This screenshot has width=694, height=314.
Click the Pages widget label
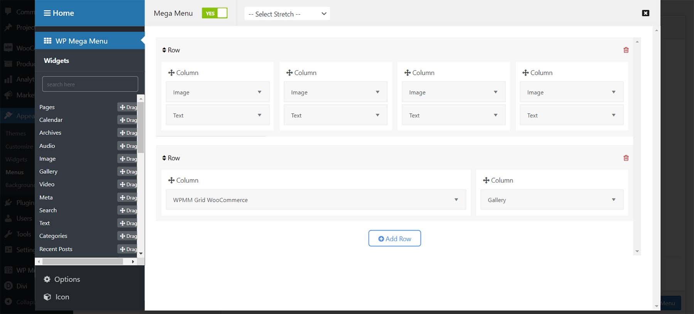pos(47,107)
